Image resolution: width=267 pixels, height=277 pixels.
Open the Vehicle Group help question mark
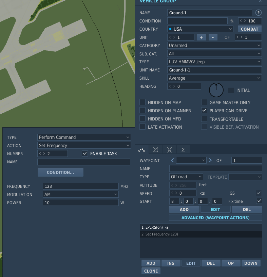click(259, 13)
